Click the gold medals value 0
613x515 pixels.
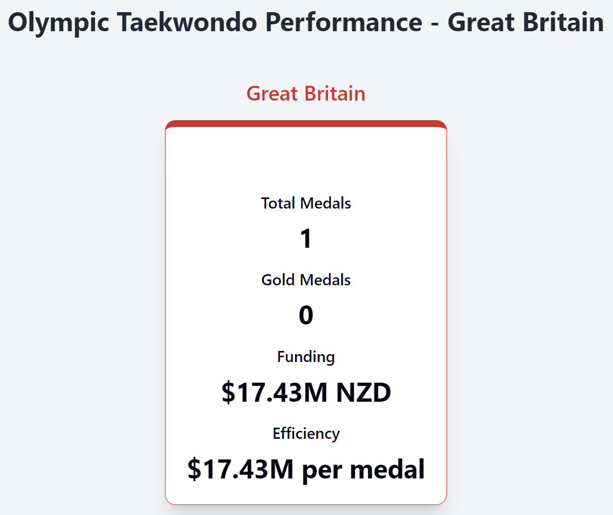[x=306, y=315]
